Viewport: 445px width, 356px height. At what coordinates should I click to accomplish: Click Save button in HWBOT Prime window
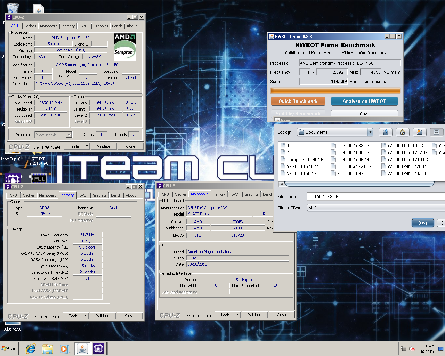[x=364, y=113]
